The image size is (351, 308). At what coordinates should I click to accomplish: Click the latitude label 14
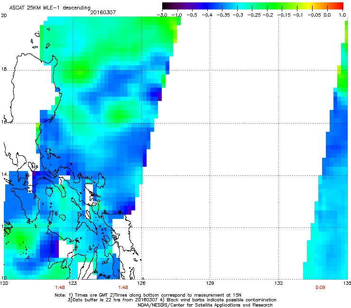[x=4, y=174]
